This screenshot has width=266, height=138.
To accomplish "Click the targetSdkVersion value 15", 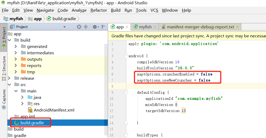I will (x=183, y=111).
